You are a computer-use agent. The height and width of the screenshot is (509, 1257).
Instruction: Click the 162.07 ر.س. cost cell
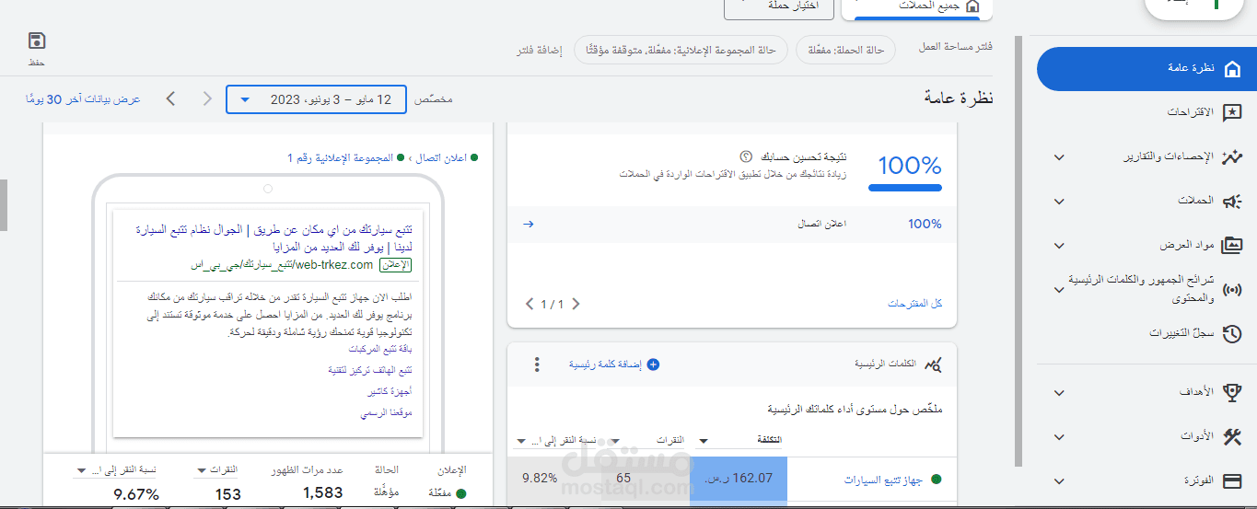coord(739,480)
